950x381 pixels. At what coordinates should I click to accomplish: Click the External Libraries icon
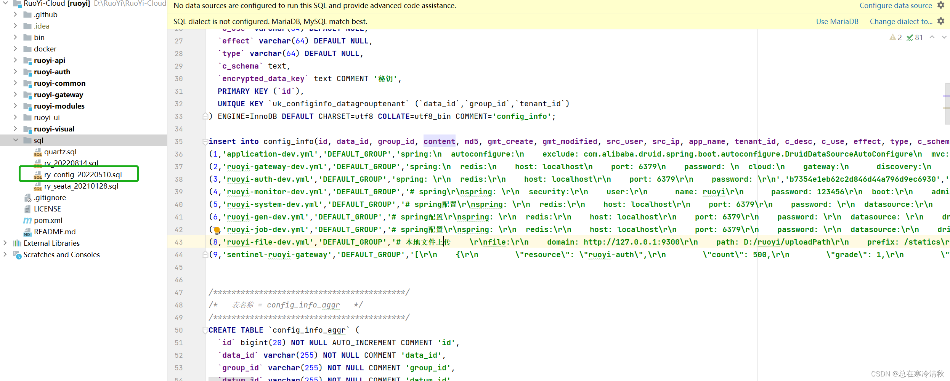pyautogui.click(x=17, y=243)
